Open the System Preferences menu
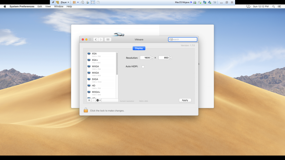 22,6
